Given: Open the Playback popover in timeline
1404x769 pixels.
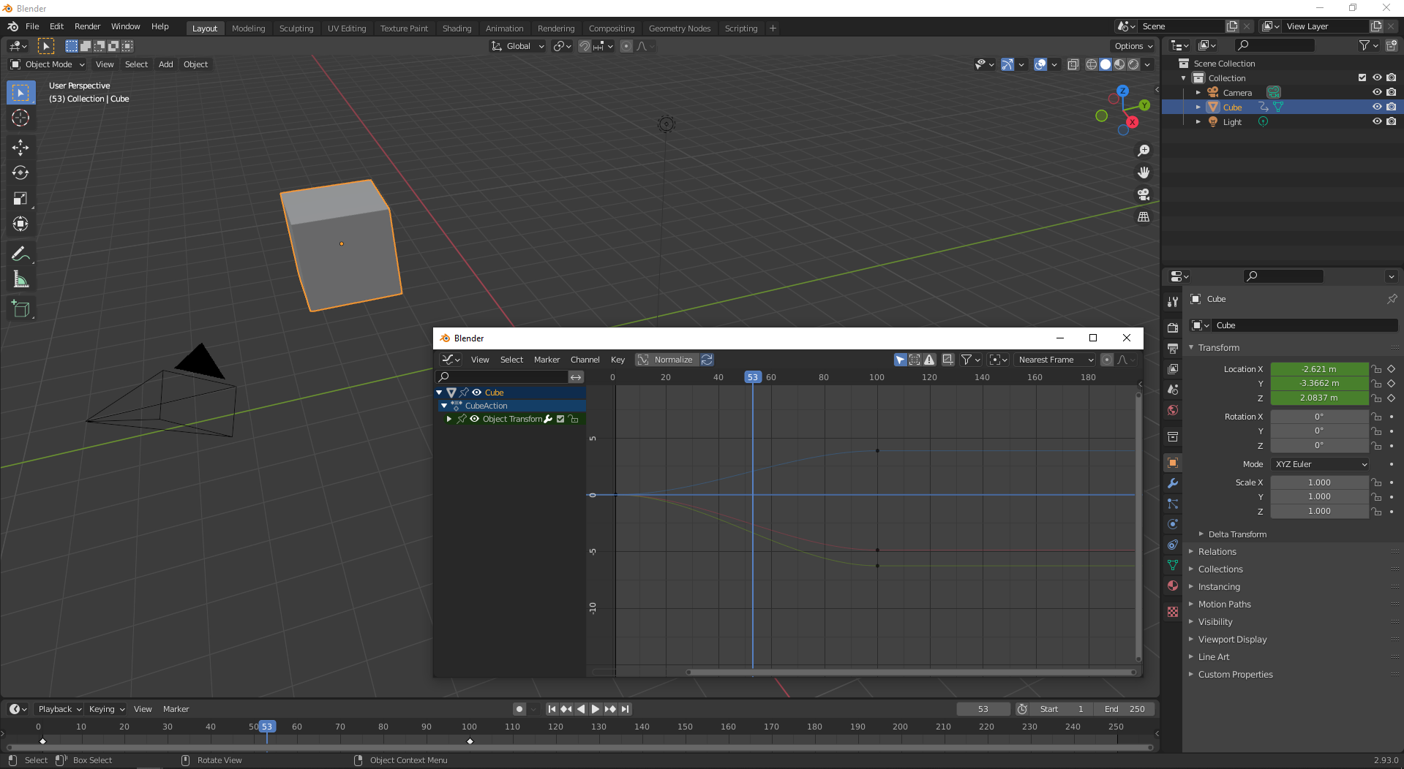Looking at the screenshot, I should point(59,709).
